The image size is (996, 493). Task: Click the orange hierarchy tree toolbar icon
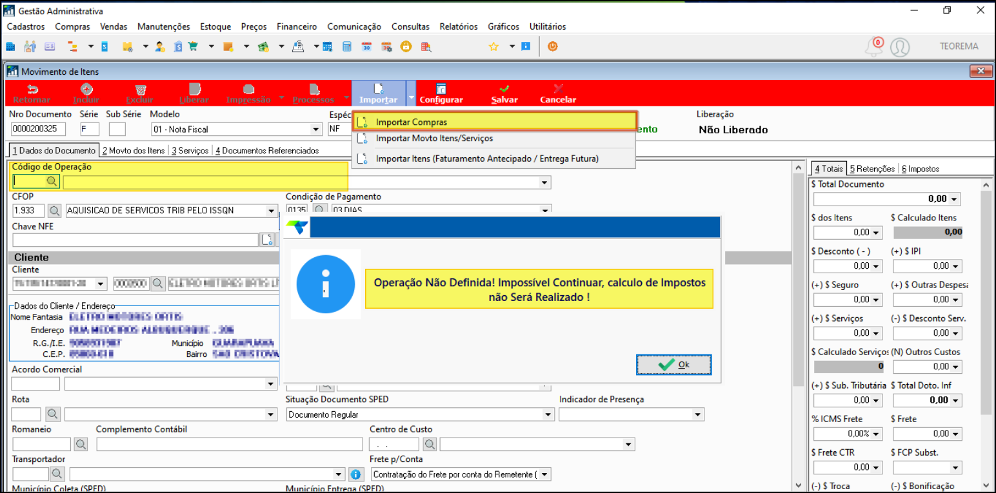click(73, 46)
